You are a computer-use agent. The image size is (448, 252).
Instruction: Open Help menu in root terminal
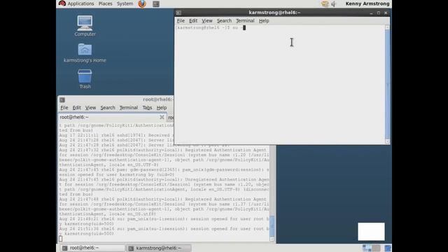162,107
